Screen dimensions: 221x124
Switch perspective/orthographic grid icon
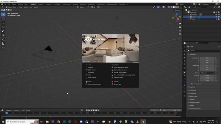coord(180,34)
